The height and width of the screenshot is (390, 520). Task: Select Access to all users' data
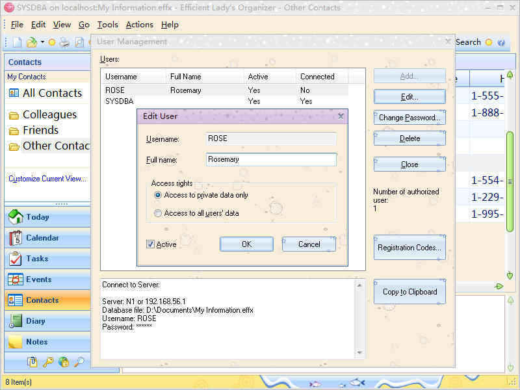tap(158, 213)
